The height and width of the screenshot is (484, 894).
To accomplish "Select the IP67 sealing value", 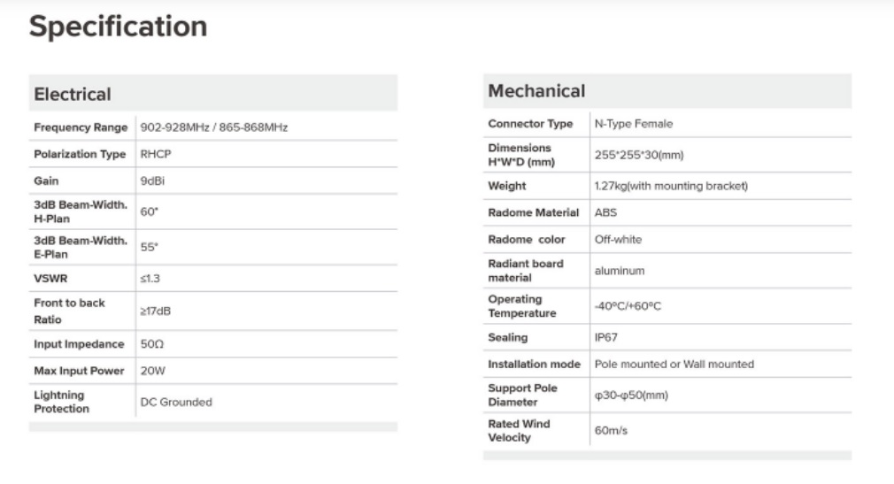I will coord(607,337).
